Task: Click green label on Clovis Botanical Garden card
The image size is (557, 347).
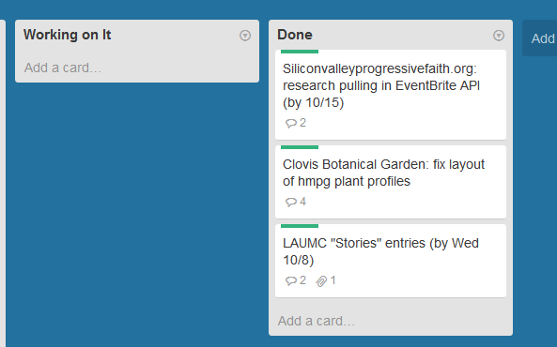Action: tap(300, 147)
